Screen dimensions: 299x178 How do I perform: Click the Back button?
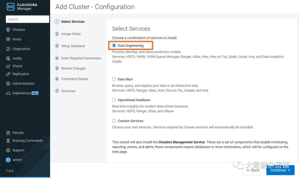(x=253, y=170)
